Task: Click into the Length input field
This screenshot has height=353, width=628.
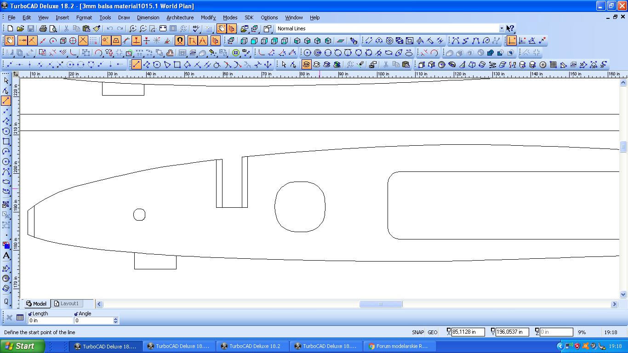Action: click(x=50, y=320)
